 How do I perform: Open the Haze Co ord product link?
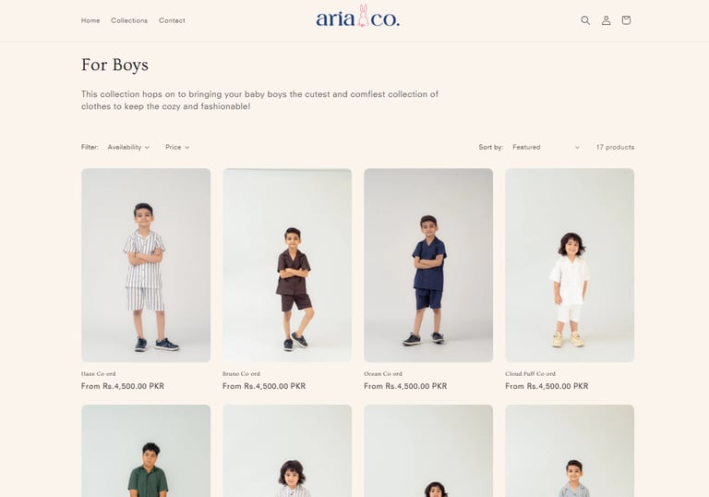click(x=98, y=373)
